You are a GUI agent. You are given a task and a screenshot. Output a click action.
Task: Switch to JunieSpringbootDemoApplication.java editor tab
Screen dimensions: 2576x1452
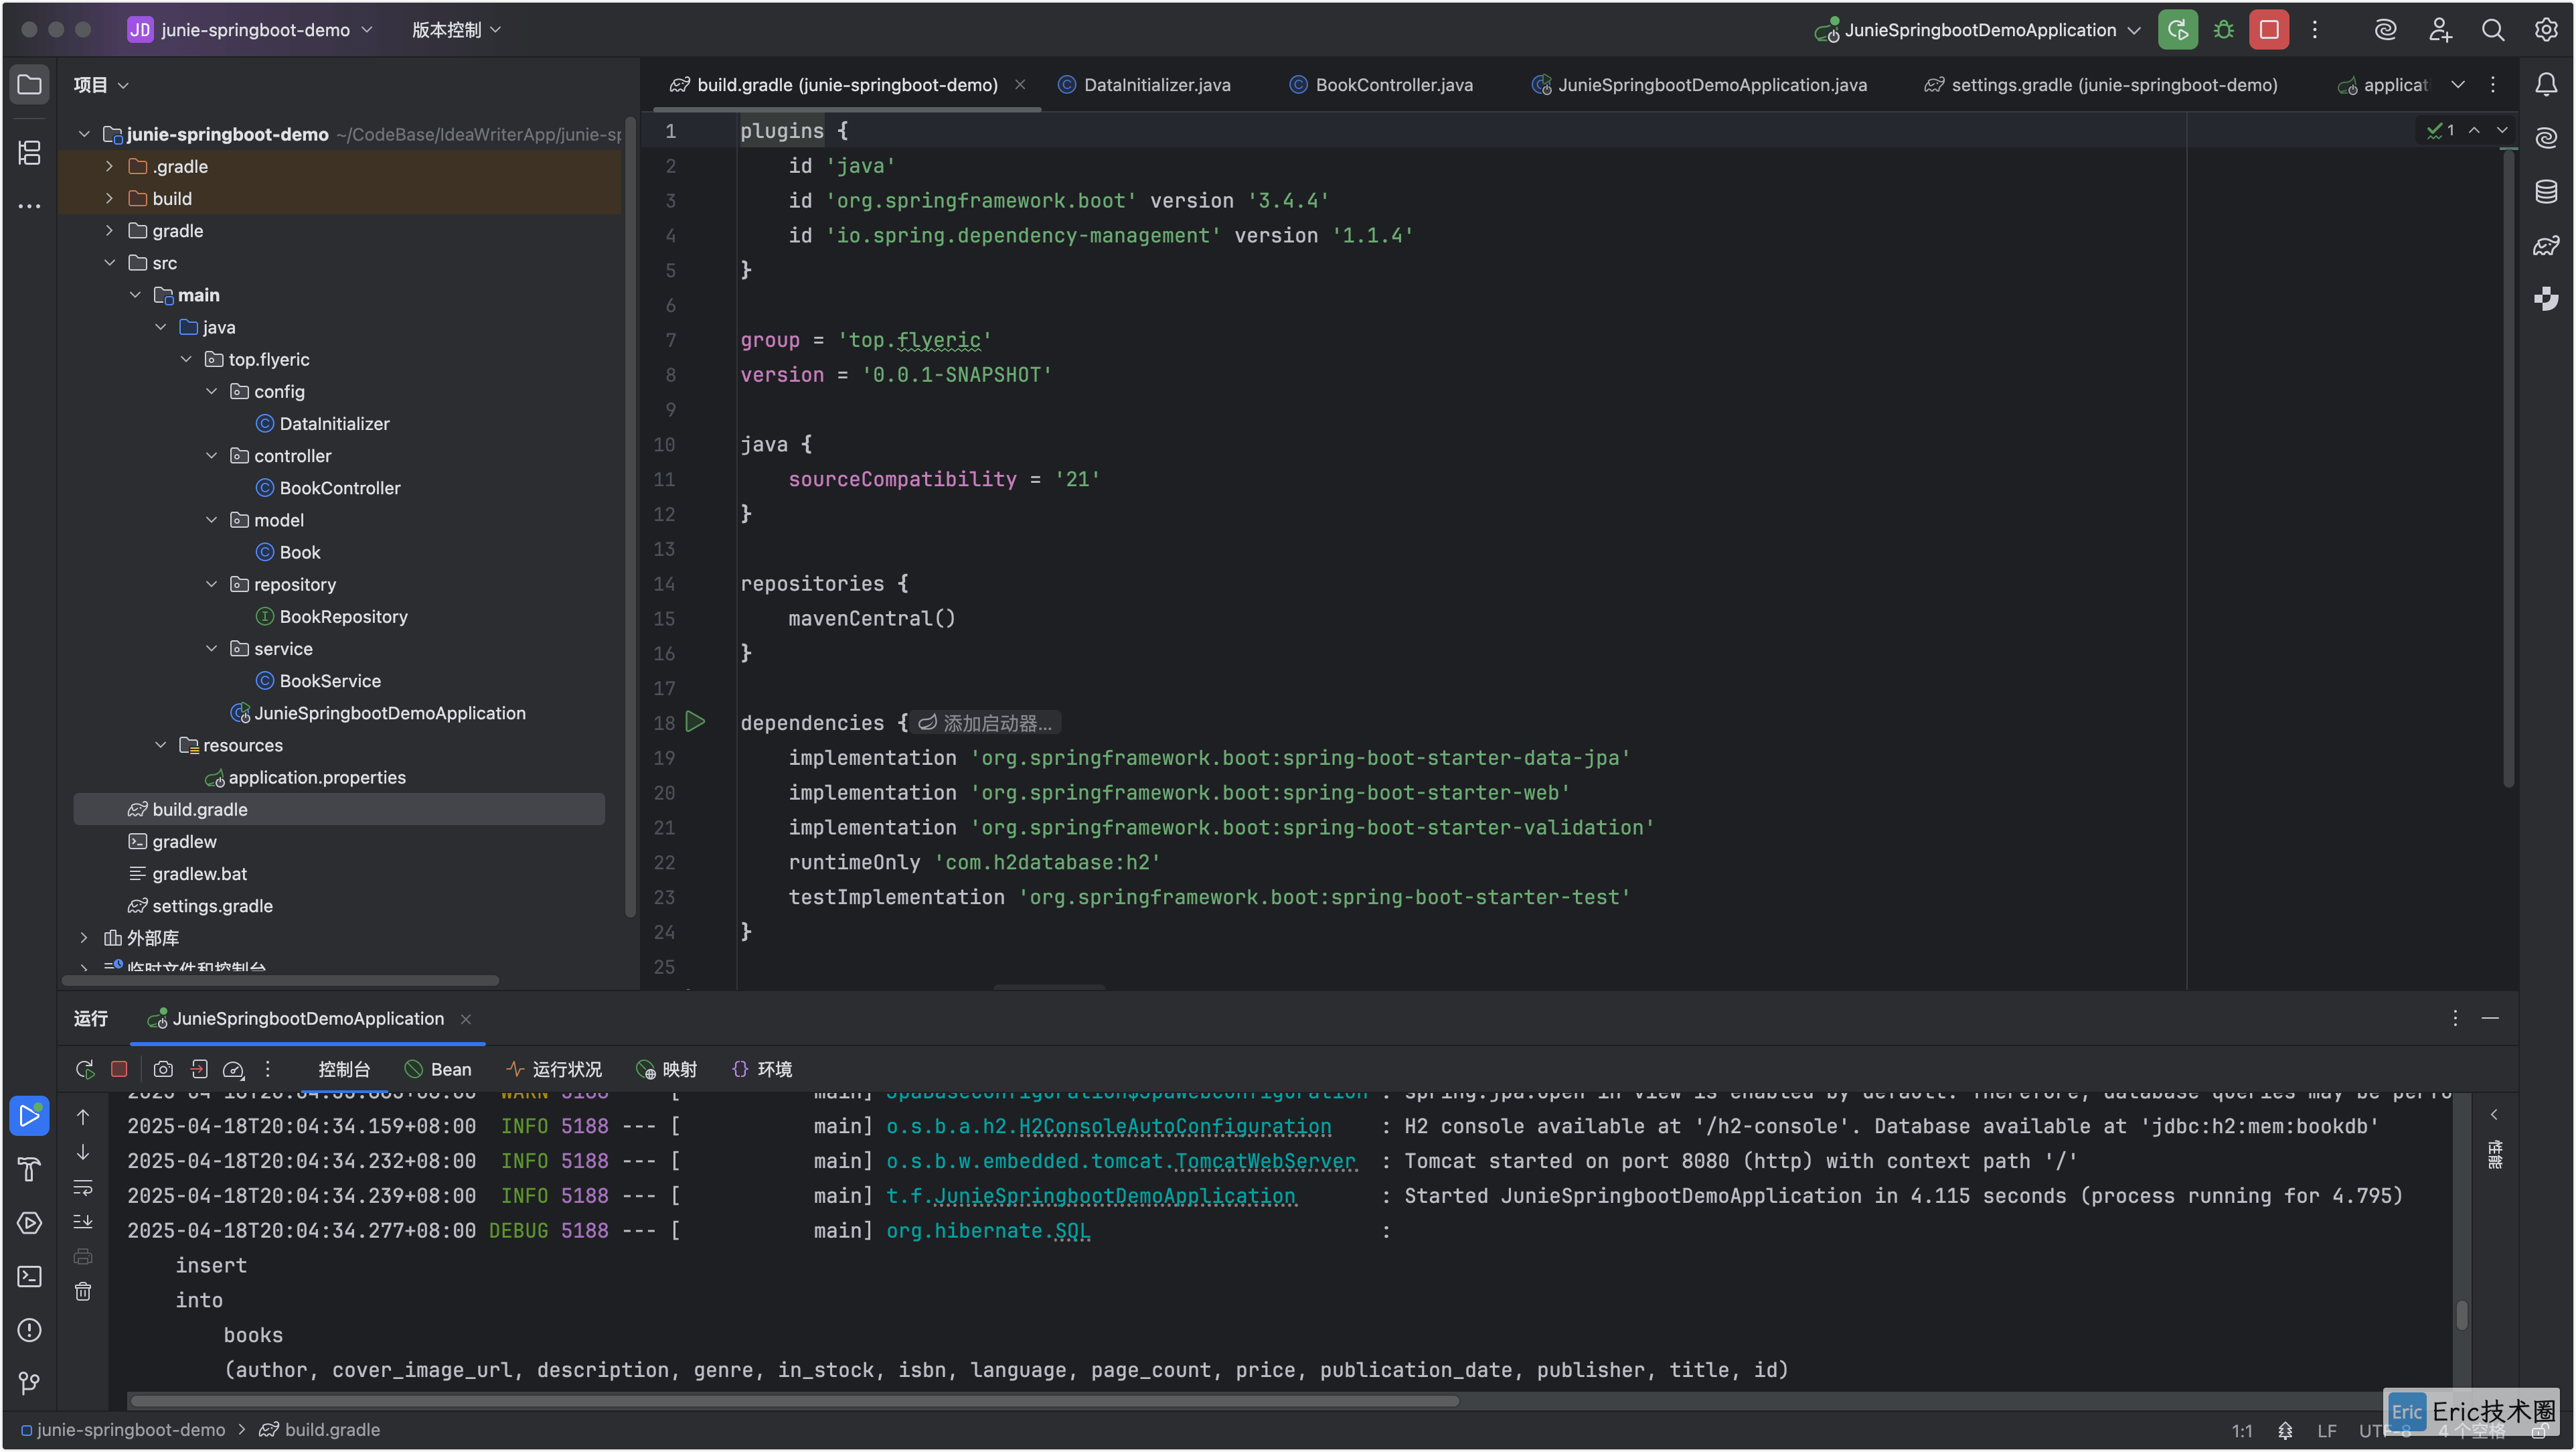point(1699,85)
